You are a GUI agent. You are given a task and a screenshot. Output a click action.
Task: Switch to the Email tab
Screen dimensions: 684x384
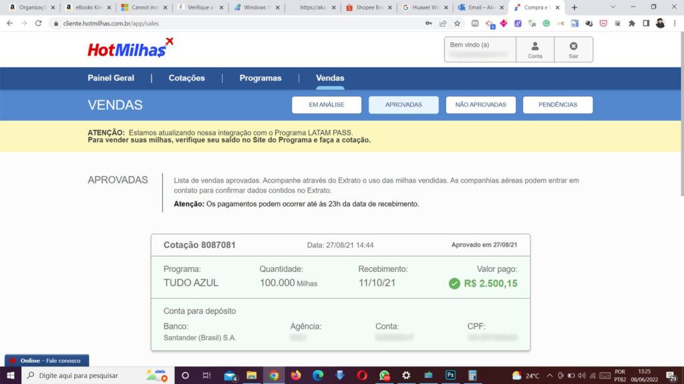(481, 7)
